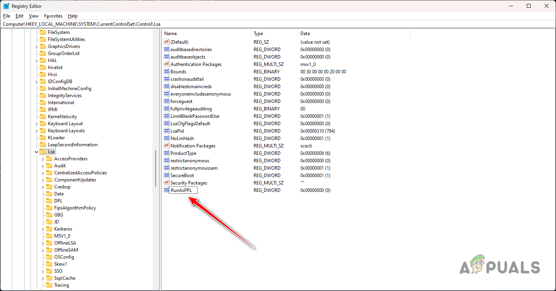
Task: Select the Credssp subkey
Action: coord(62,187)
